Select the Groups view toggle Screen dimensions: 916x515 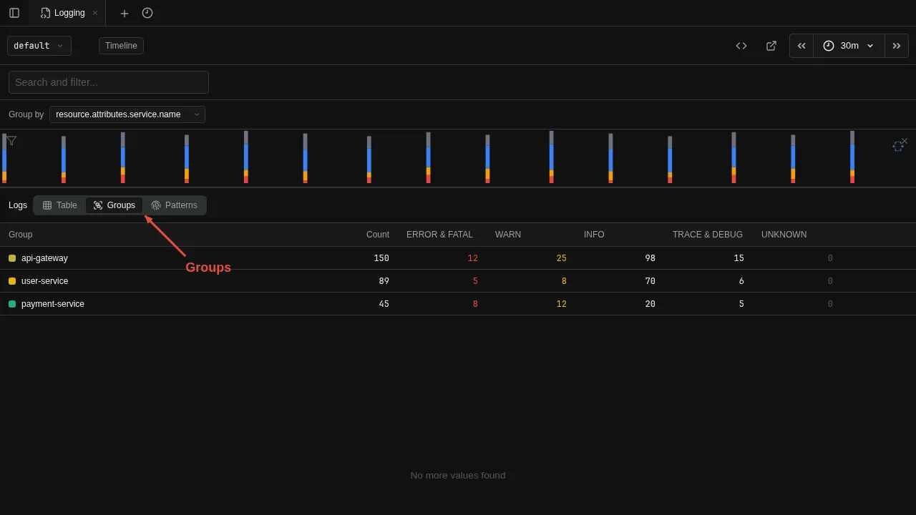point(114,205)
